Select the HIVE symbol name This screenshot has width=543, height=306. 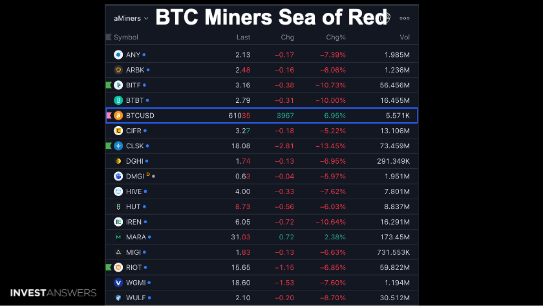pos(134,191)
